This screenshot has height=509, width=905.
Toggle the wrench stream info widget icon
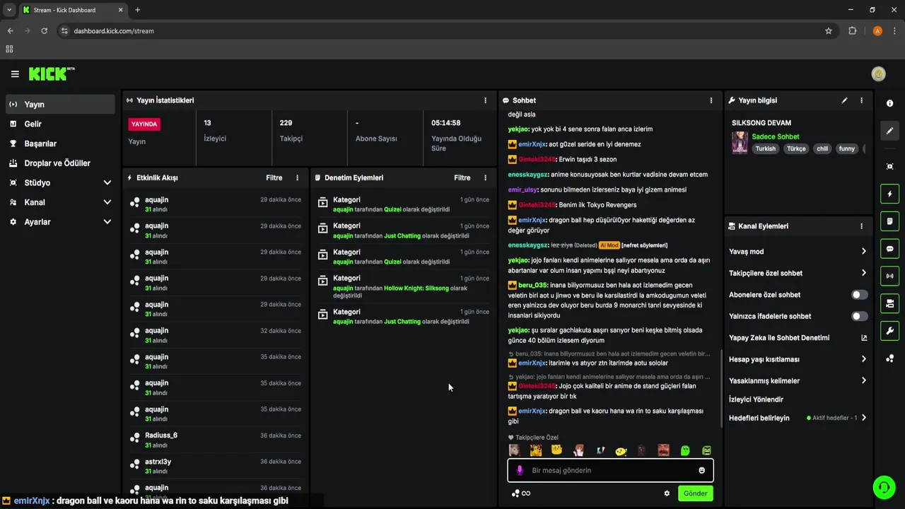pyautogui.click(x=889, y=331)
